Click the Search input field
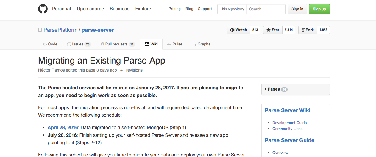 tap(266, 9)
